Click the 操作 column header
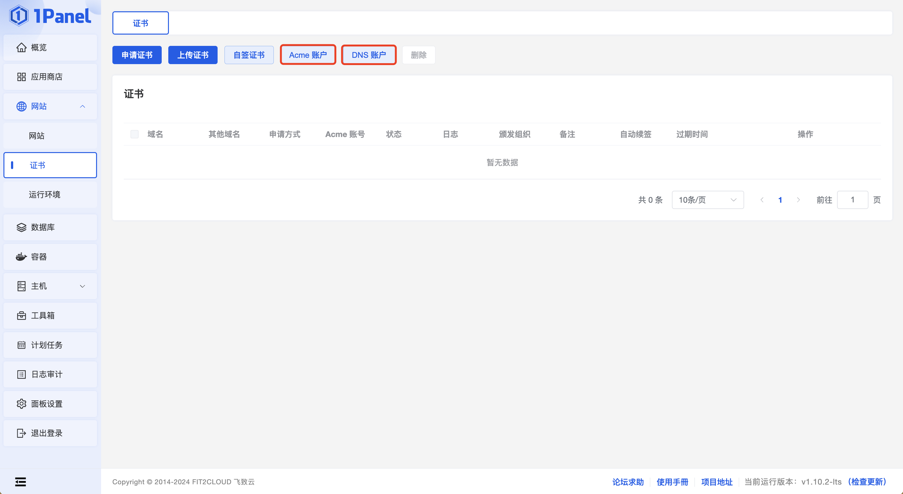Viewport: 903px width, 494px height. (x=805, y=134)
